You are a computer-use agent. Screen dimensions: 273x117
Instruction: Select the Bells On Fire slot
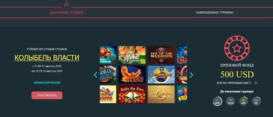(x=132, y=94)
